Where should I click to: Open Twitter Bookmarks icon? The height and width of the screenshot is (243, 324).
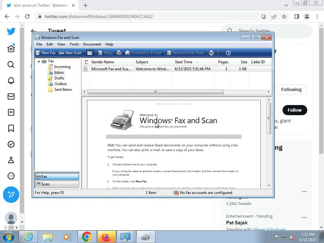(11, 128)
